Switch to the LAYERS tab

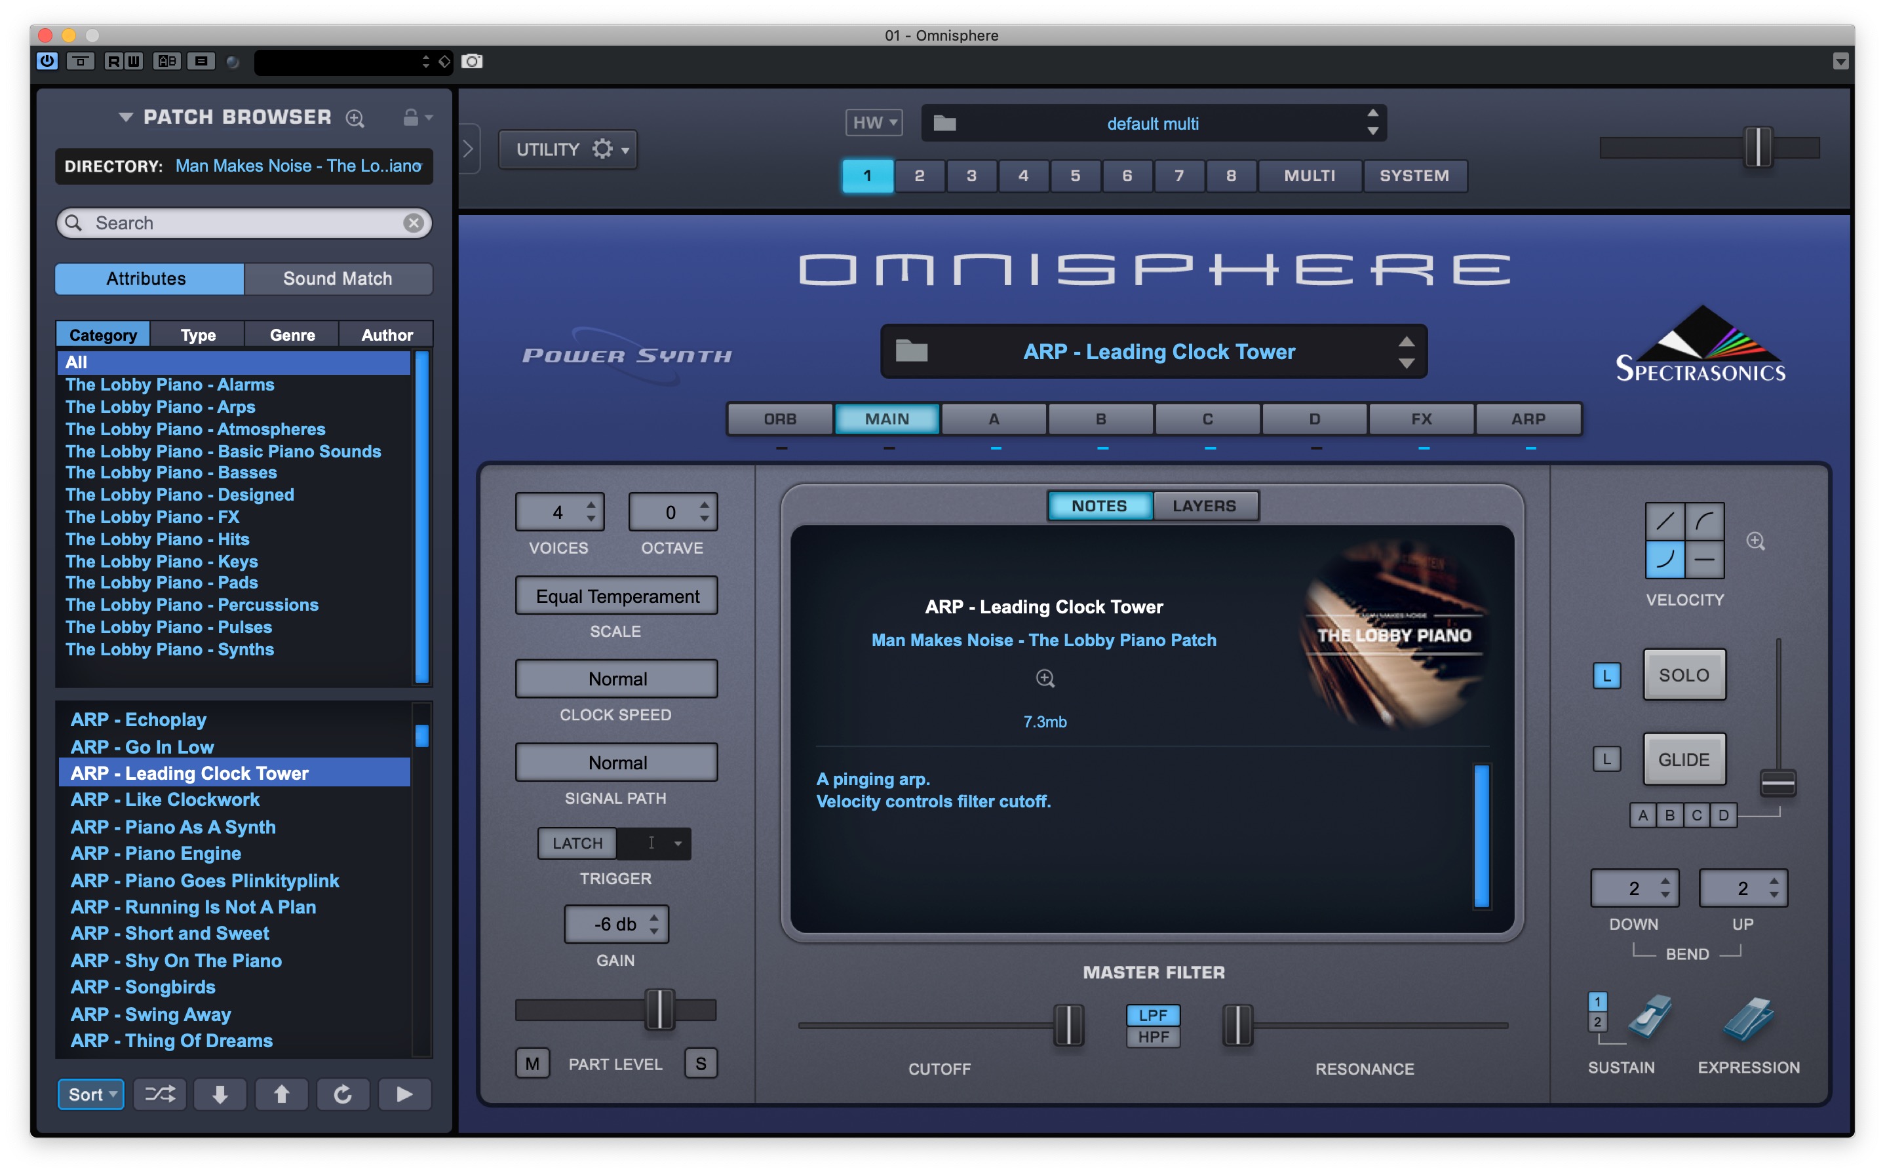(x=1205, y=506)
